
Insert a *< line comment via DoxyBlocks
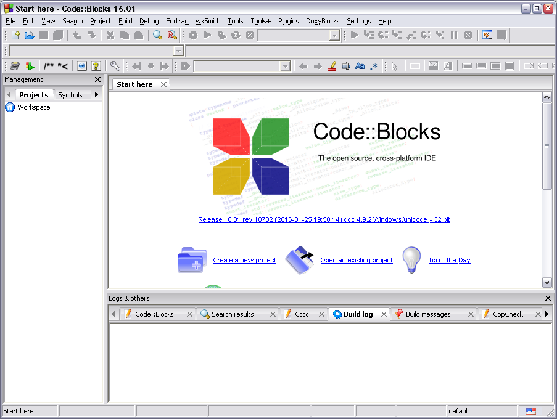tap(63, 66)
